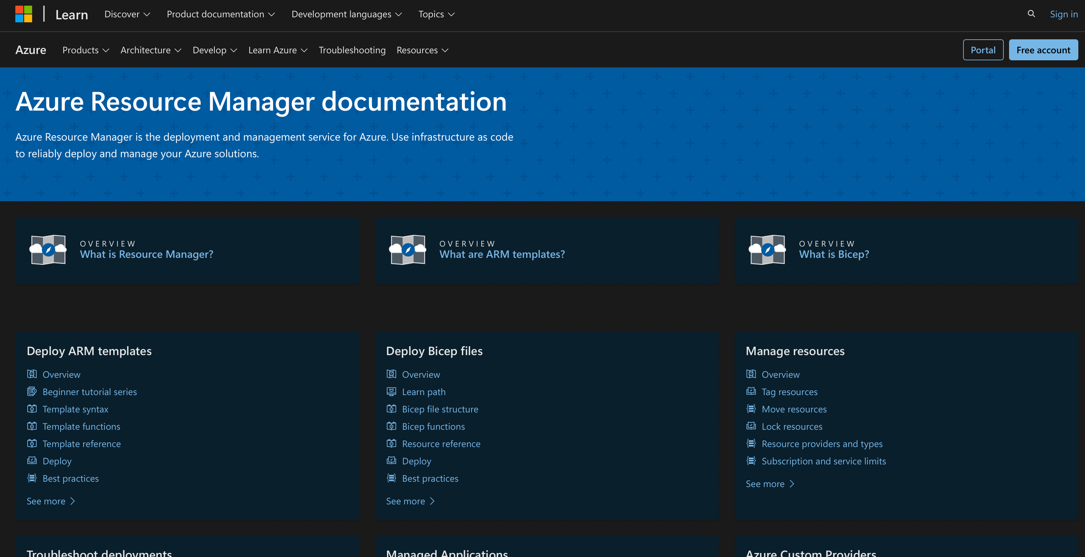
Task: Open Template functions link
Action: pos(81,426)
